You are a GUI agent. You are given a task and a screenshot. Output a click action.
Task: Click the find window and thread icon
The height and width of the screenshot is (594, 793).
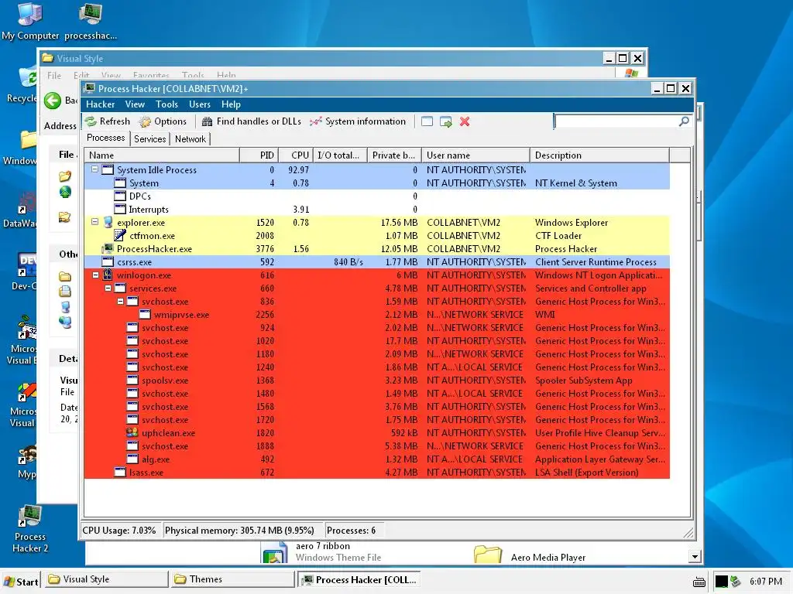pyautogui.click(x=446, y=121)
